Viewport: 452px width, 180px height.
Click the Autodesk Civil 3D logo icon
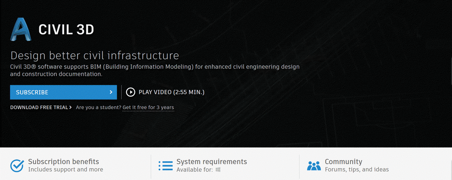click(x=21, y=29)
